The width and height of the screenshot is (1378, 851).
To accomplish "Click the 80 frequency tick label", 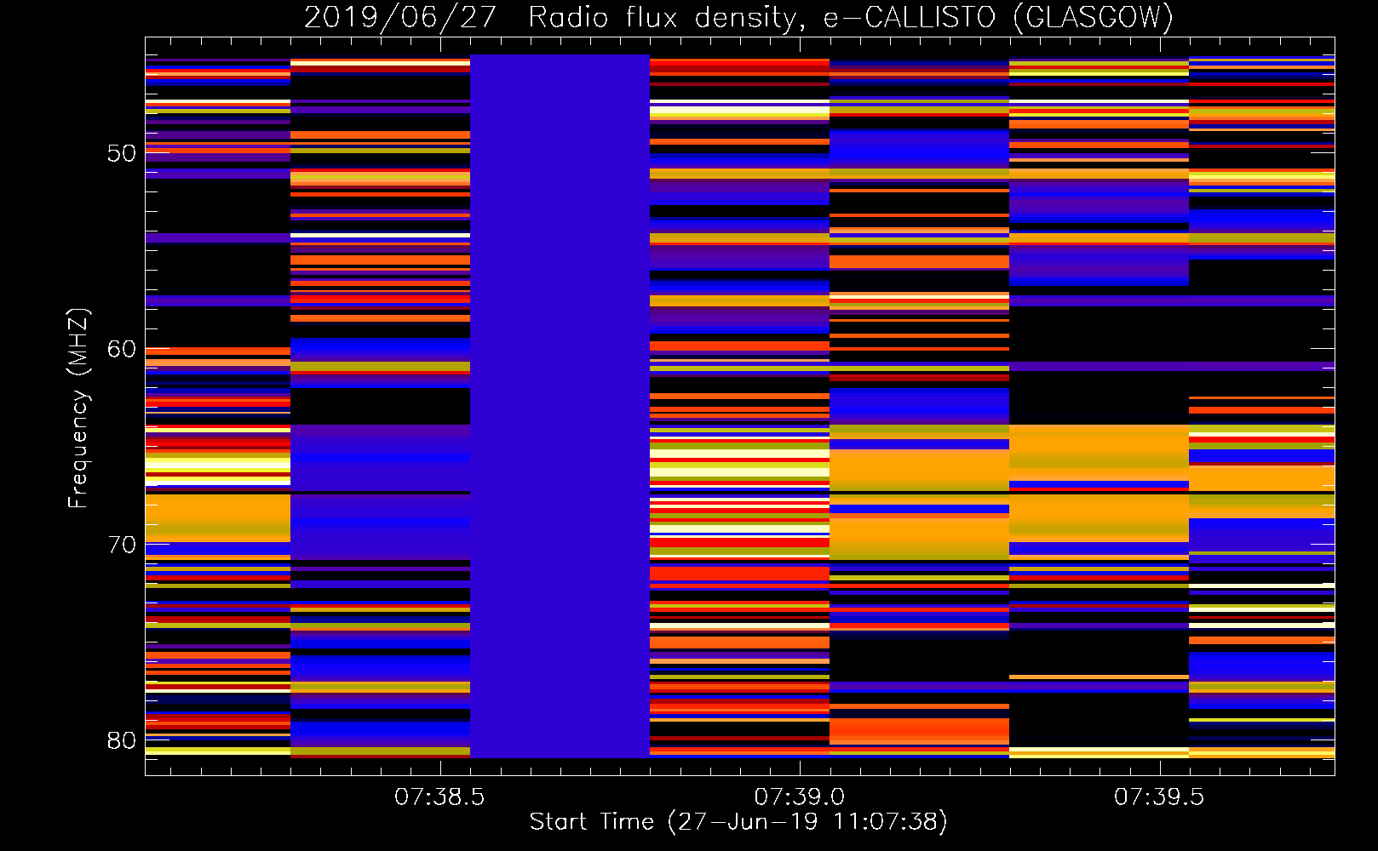I will (x=122, y=740).
